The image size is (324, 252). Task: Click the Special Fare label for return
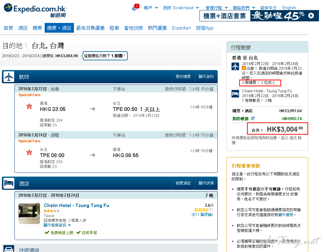point(29,141)
